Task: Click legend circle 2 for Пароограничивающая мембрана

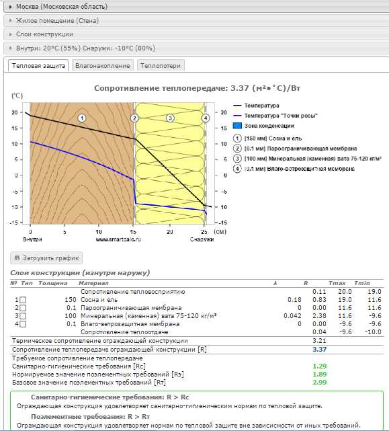Action: pos(237,149)
